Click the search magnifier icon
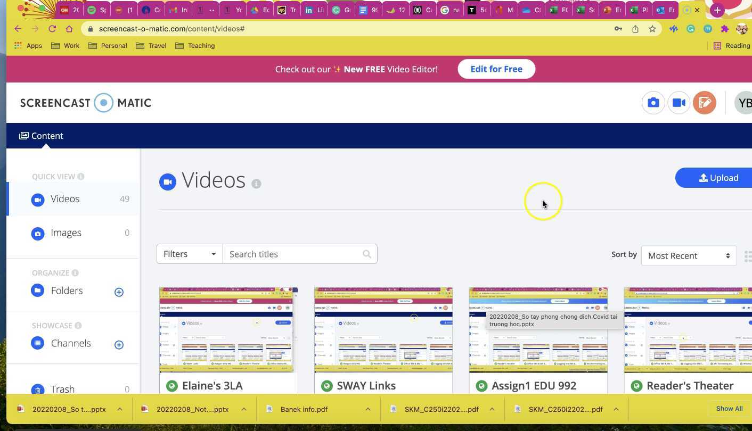This screenshot has height=431, width=752. pyautogui.click(x=366, y=254)
